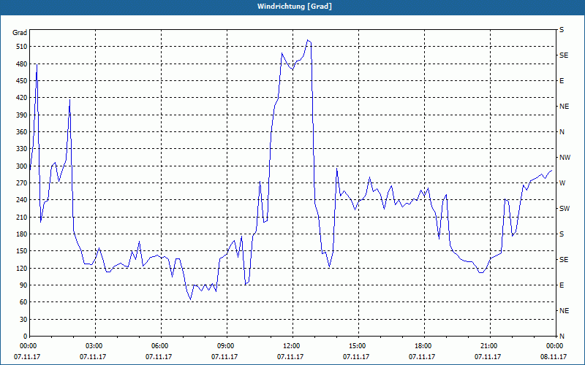The image size is (585, 365).
Task: Pick the y-axis value '60'
Action: coord(23,302)
